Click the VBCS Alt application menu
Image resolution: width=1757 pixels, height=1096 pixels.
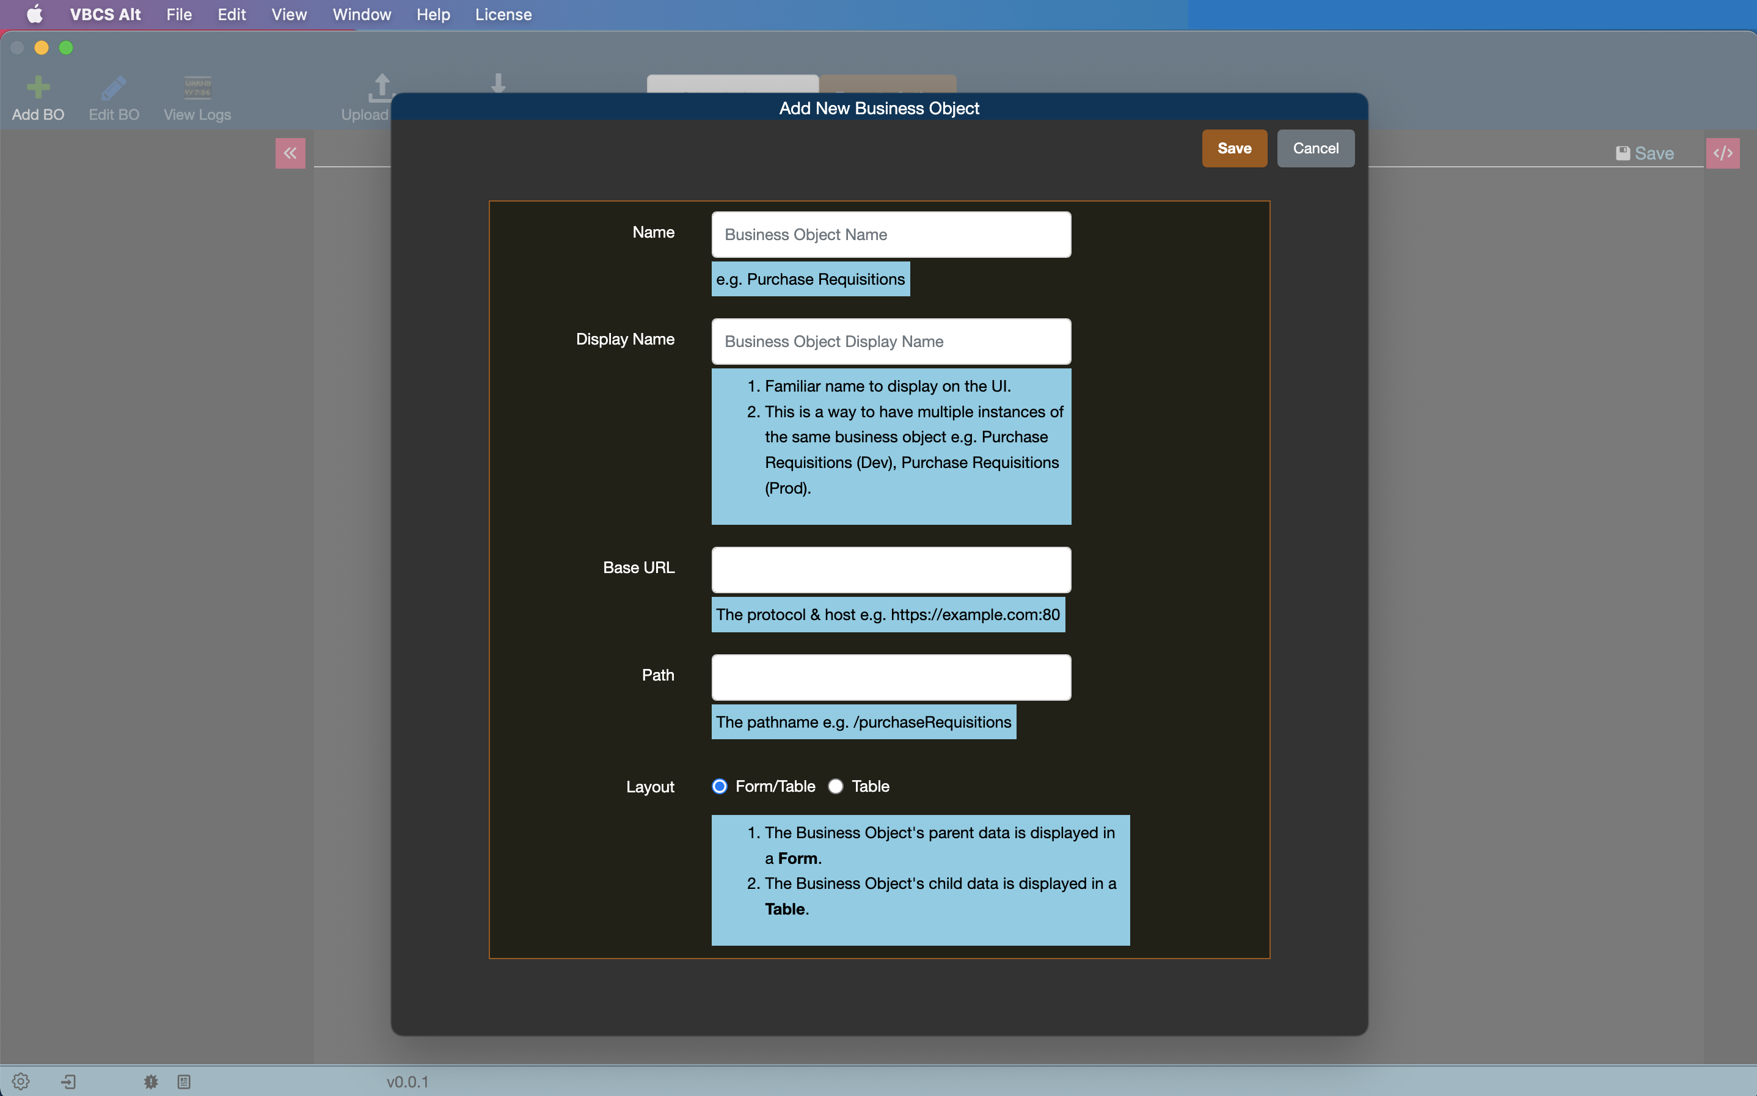point(103,14)
